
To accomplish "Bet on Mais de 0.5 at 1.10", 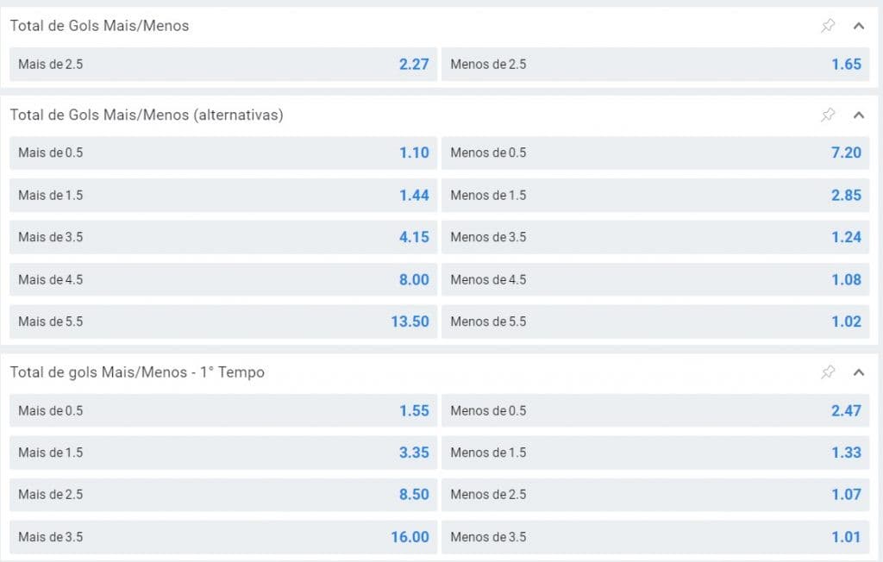I will coord(223,153).
